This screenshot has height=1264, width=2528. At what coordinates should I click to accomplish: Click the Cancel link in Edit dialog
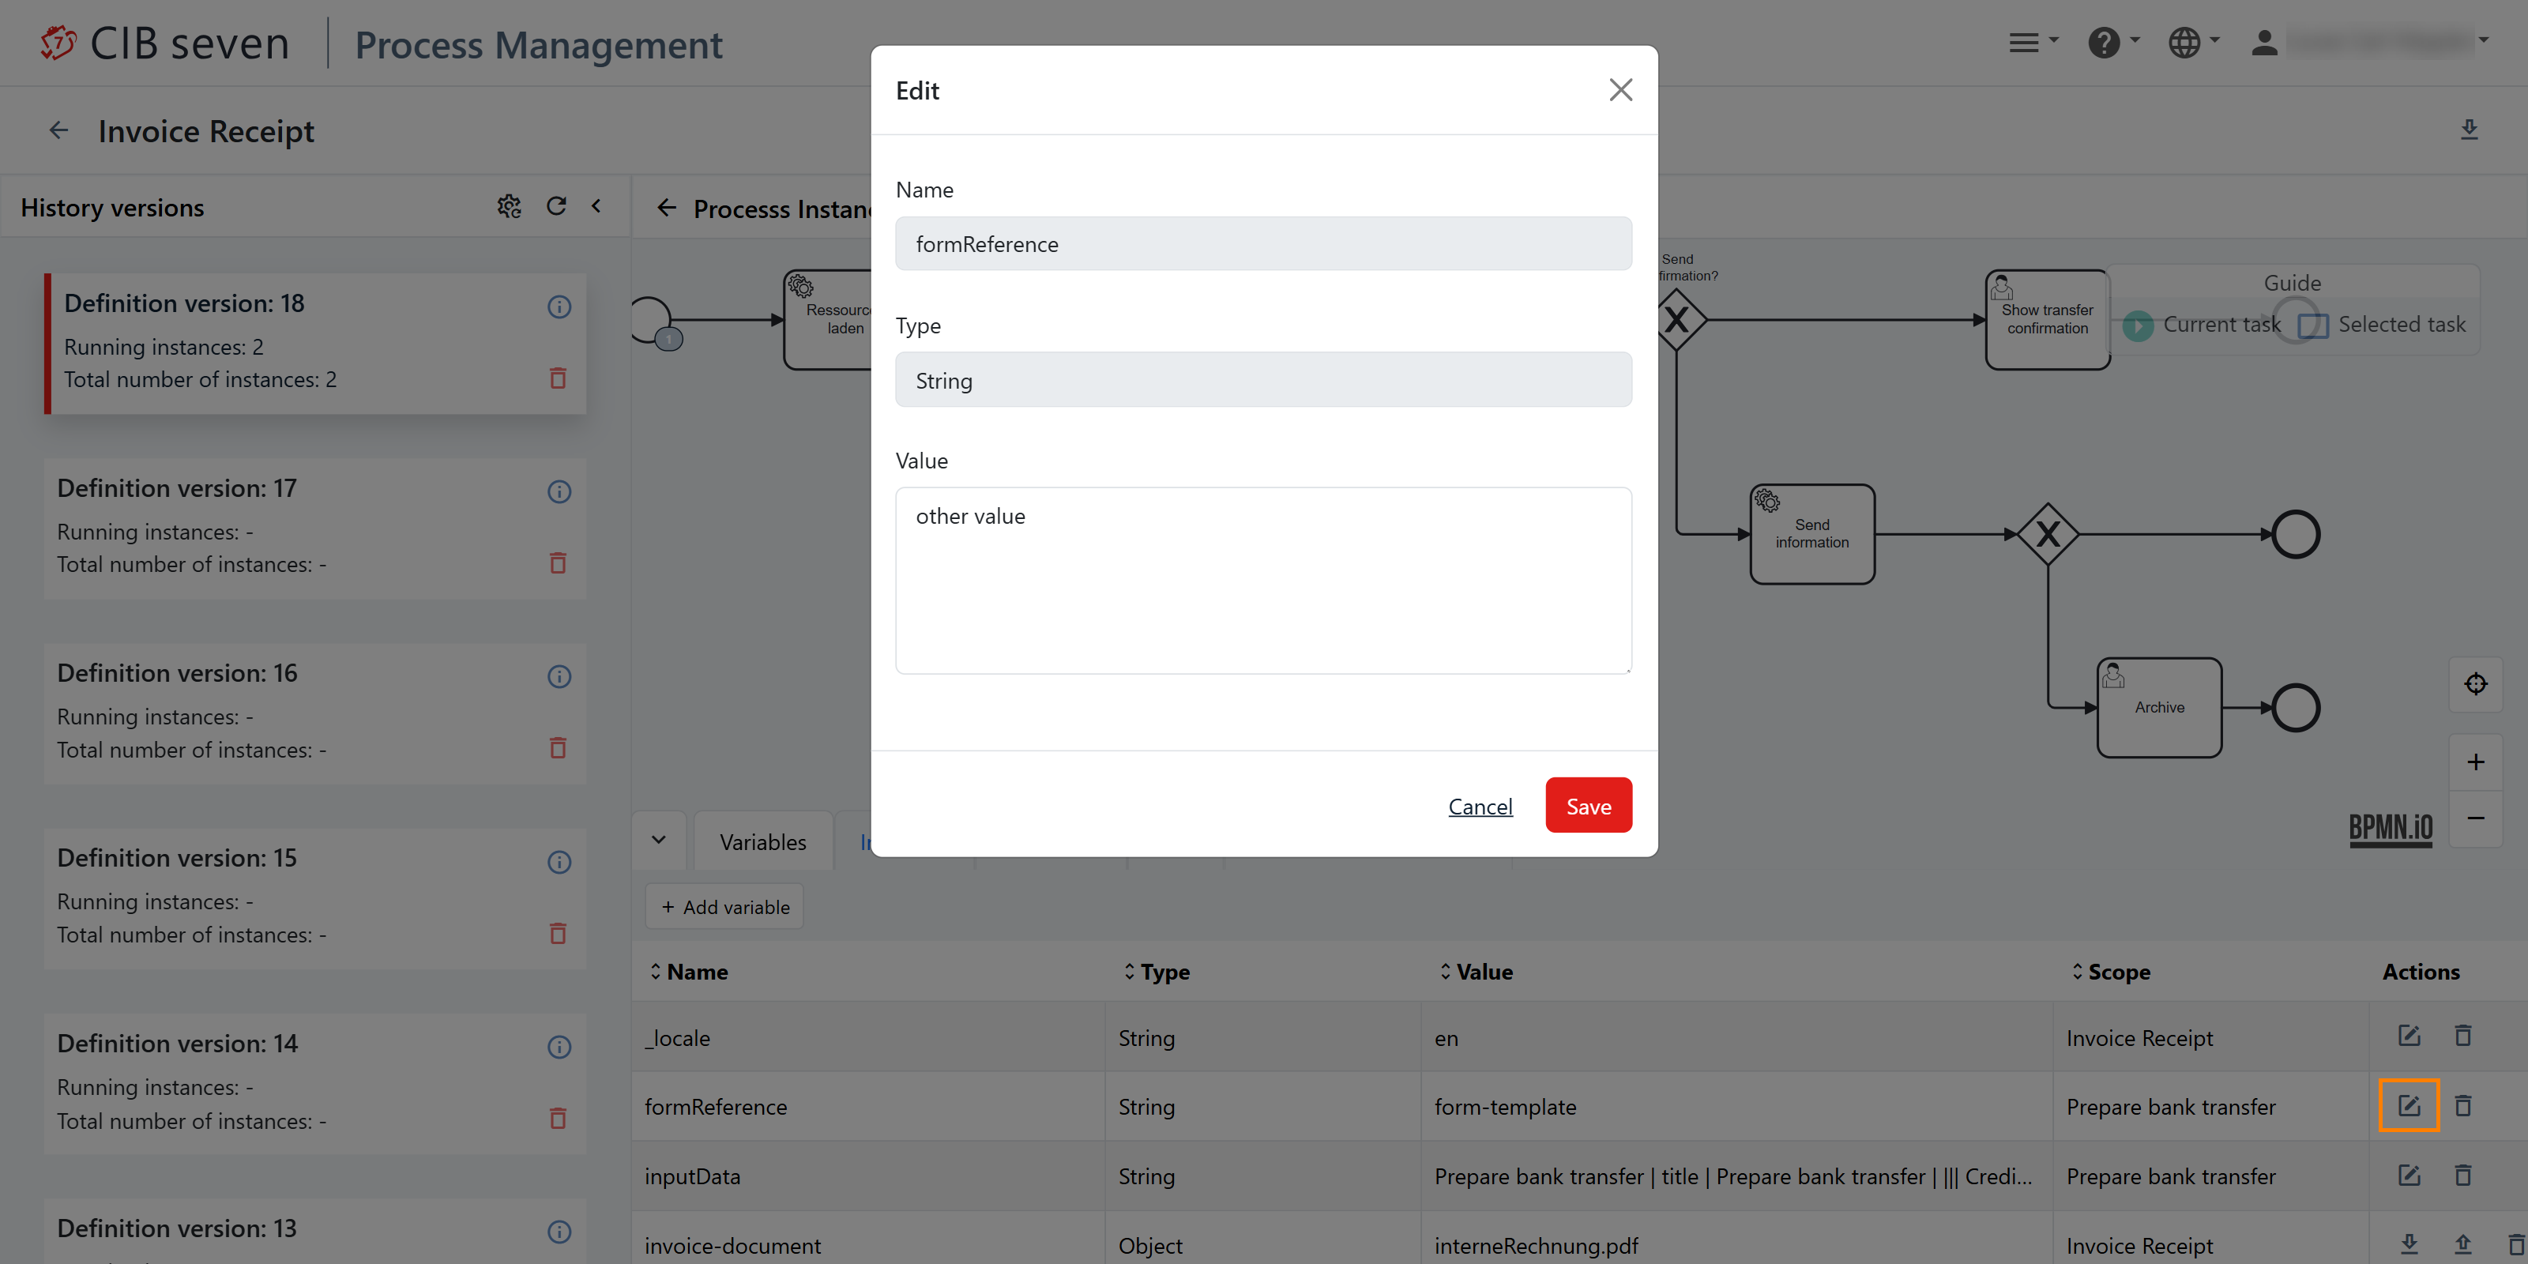pos(1479,806)
